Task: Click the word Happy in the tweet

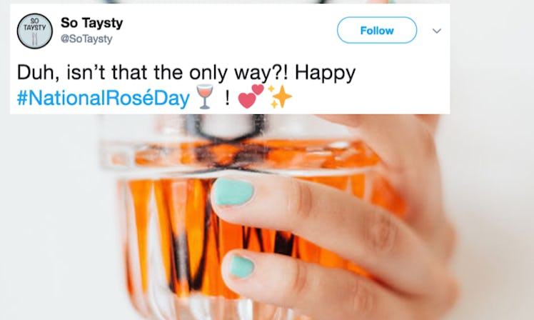Action: point(325,73)
